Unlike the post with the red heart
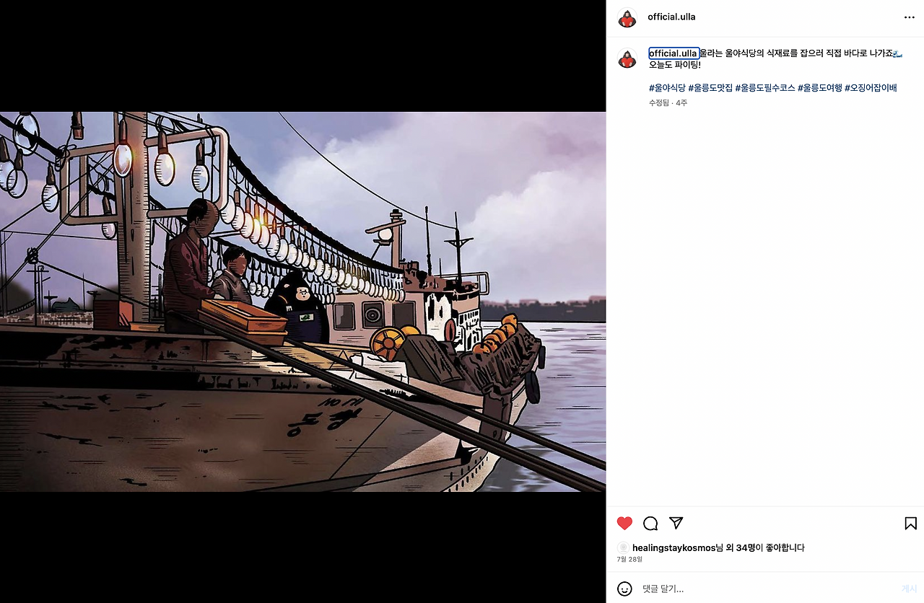The image size is (924, 603). 625,524
